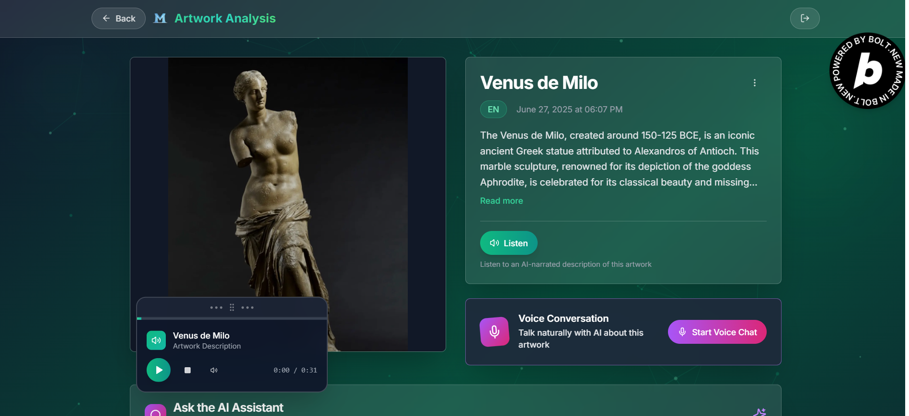Expand description with Read more
This screenshot has height=416, width=909.
(501, 201)
